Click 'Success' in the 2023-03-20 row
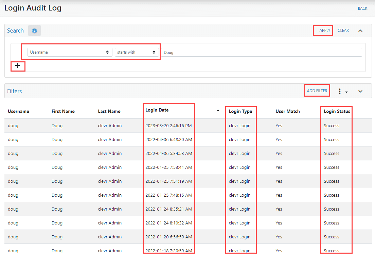Viewport: 375px width, 256px height. [x=332, y=125]
